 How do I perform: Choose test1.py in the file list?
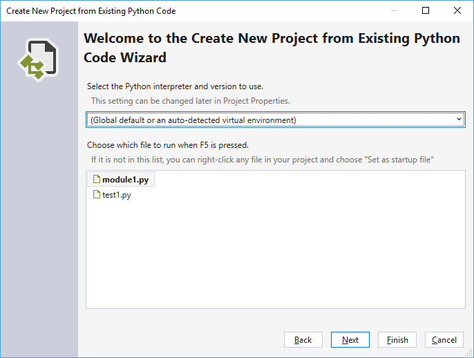coord(116,195)
